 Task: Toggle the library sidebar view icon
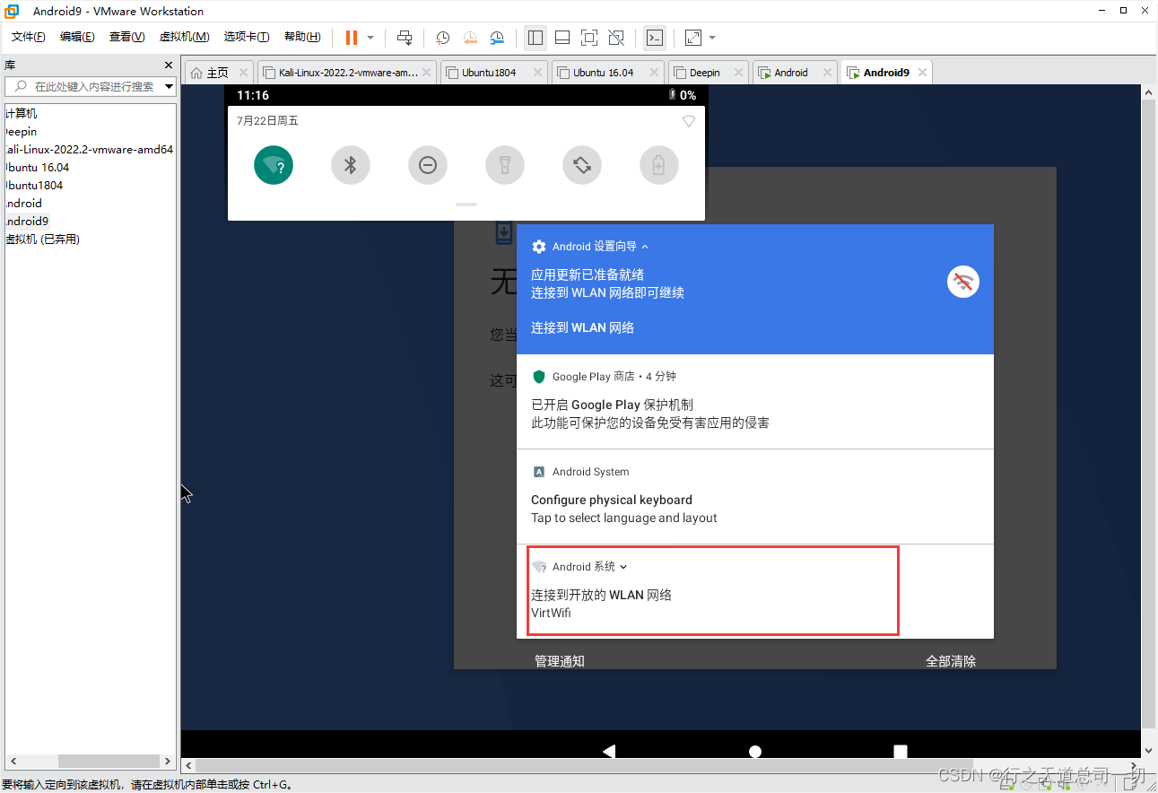535,38
